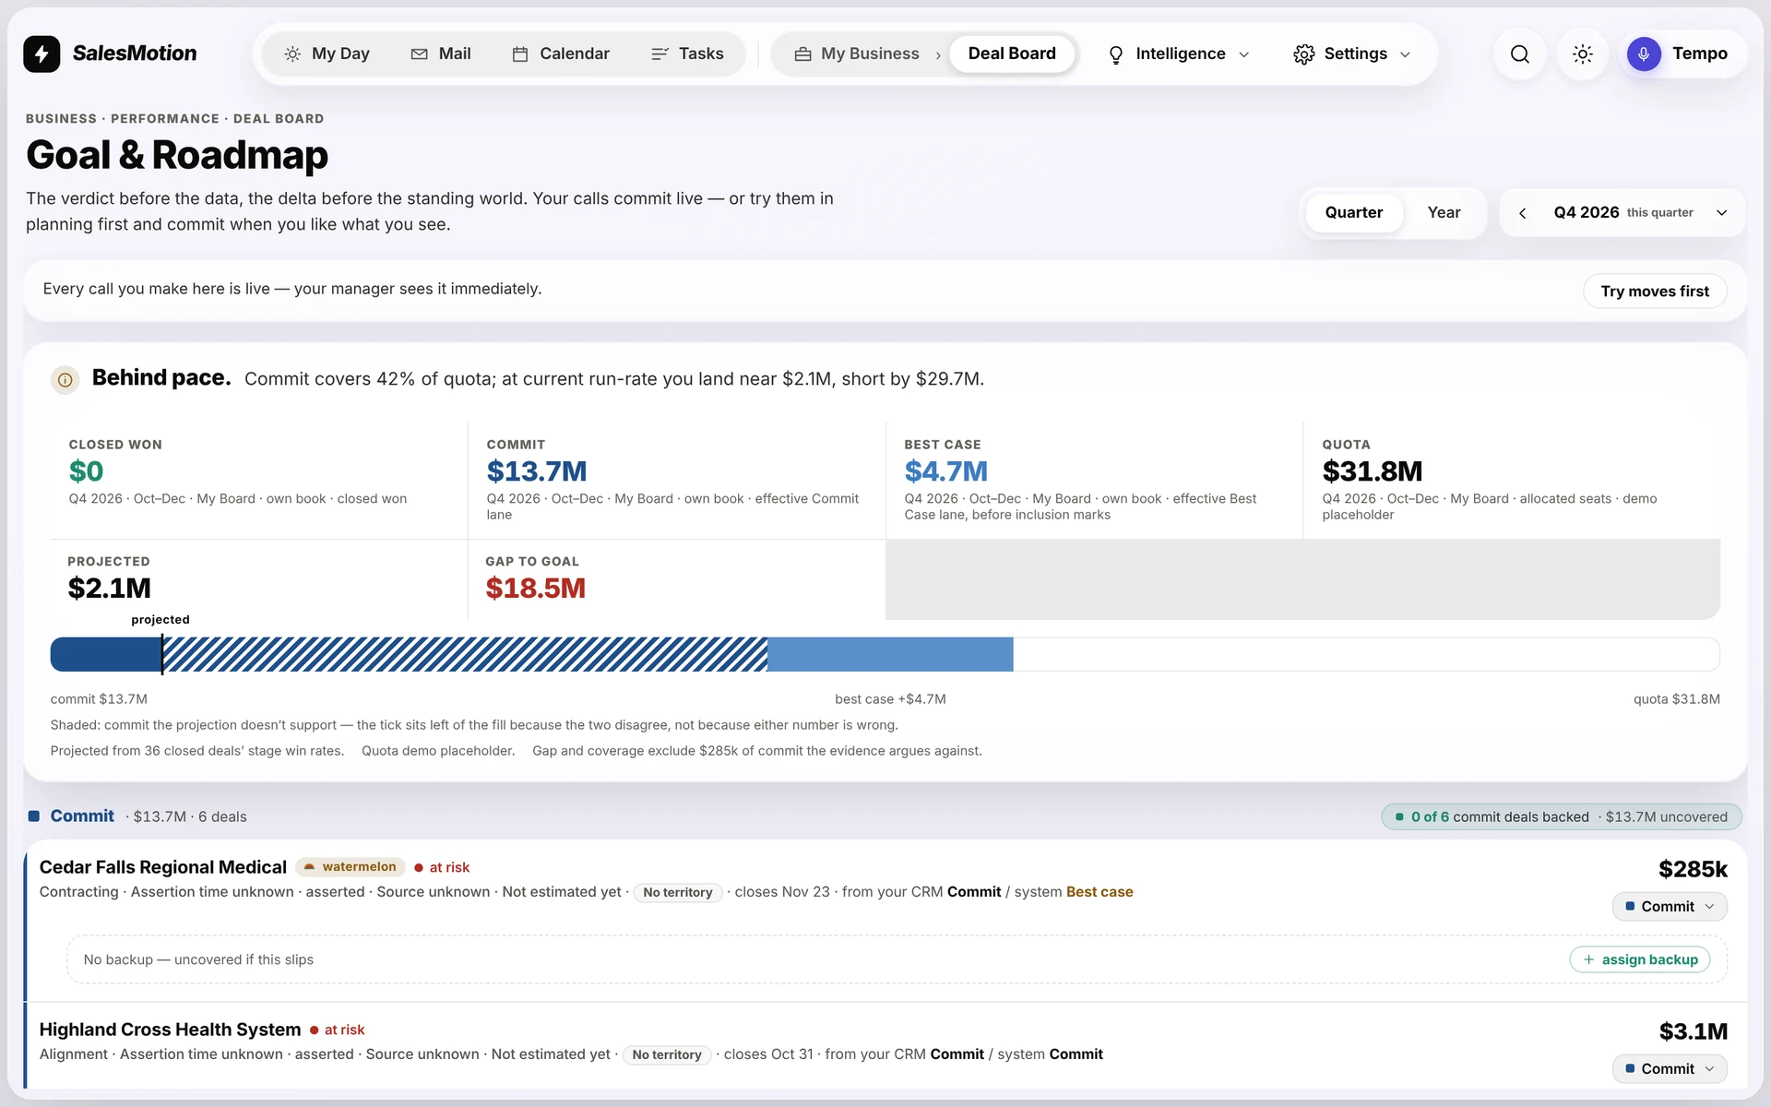The width and height of the screenshot is (1771, 1107).
Task: Click at risk status on Highland Cross
Action: coord(338,1030)
